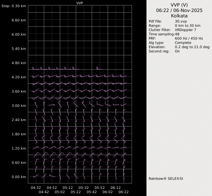
Task: Click the 3.00 km height label
Action: tap(19, 106)
